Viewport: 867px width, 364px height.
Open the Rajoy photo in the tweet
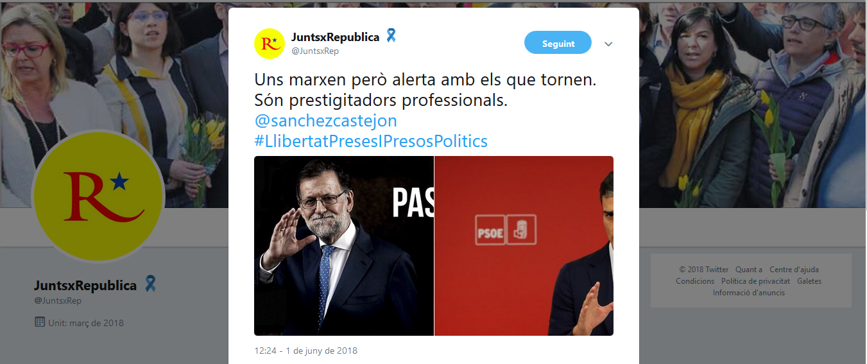click(x=344, y=246)
